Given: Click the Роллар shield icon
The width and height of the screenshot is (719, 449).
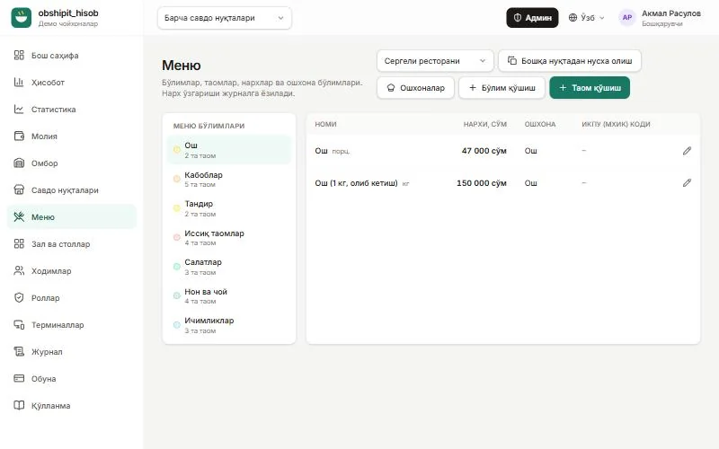Looking at the screenshot, I should click(19, 298).
